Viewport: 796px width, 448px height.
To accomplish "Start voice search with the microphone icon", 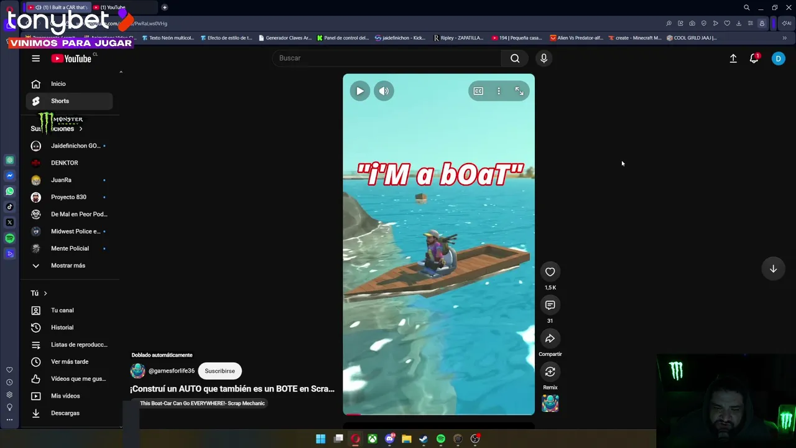I will (x=544, y=58).
